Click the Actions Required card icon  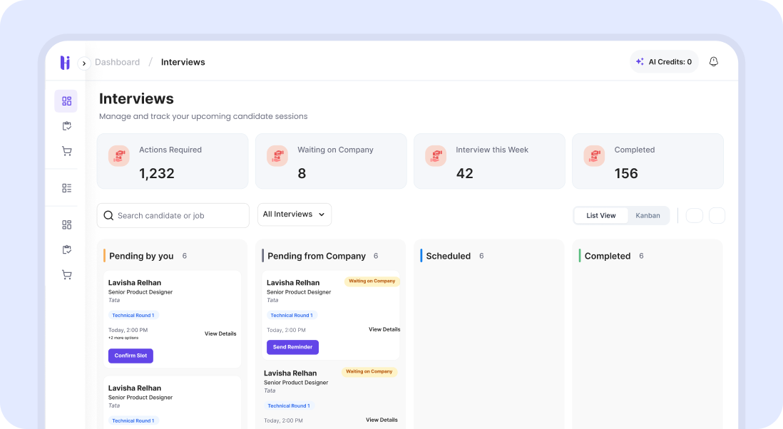119,156
